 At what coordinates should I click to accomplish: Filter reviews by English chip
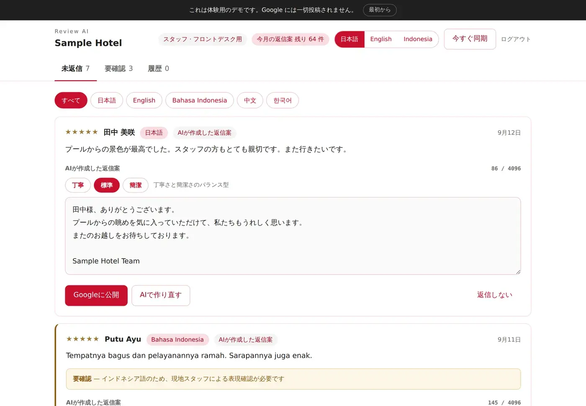(x=144, y=100)
